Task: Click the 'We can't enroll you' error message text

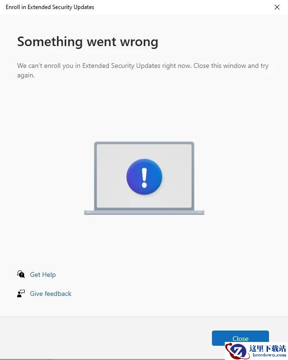Action: coord(143,70)
